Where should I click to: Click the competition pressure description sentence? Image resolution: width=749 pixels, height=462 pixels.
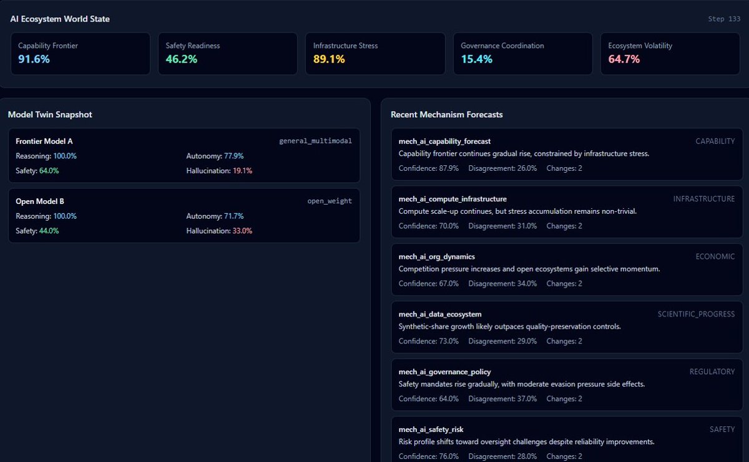click(x=529, y=269)
